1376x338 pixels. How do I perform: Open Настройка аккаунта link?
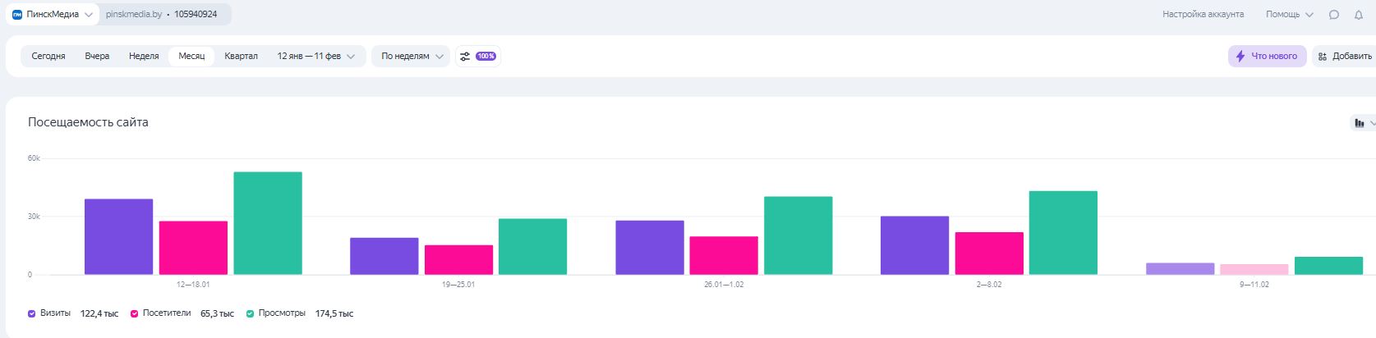click(x=1203, y=15)
